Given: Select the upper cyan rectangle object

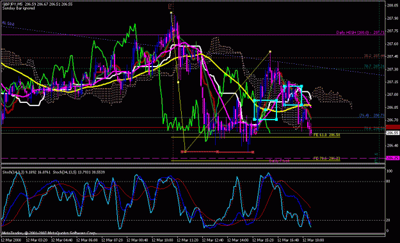Looking at the screenshot, I should click(x=293, y=96).
